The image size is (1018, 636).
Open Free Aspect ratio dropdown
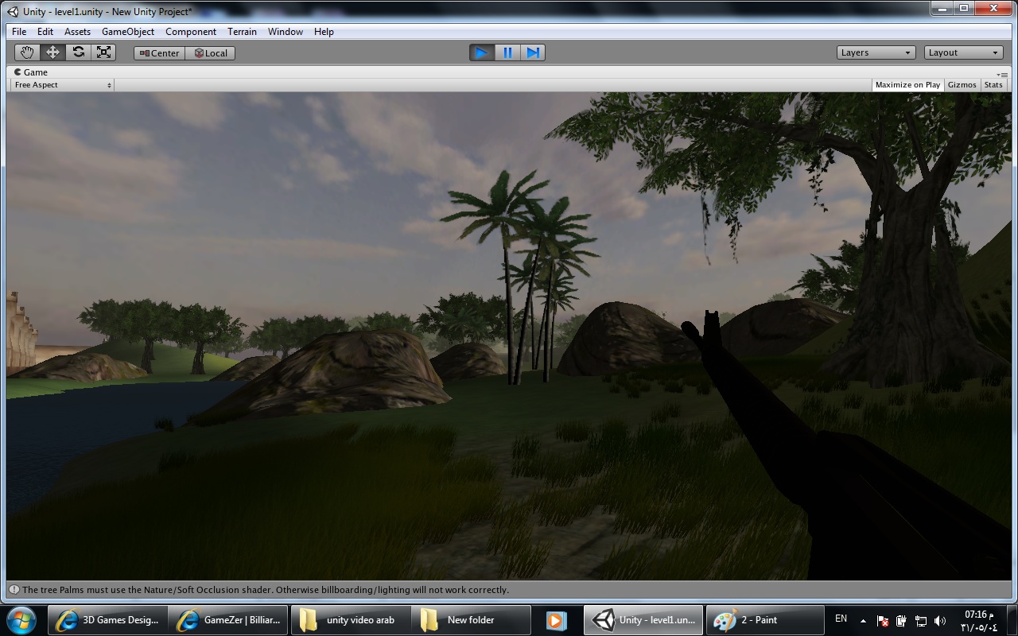[63, 85]
